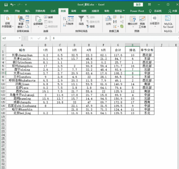Click the Data Validation icon
The image size is (179, 169).
pyautogui.click(x=115, y=27)
